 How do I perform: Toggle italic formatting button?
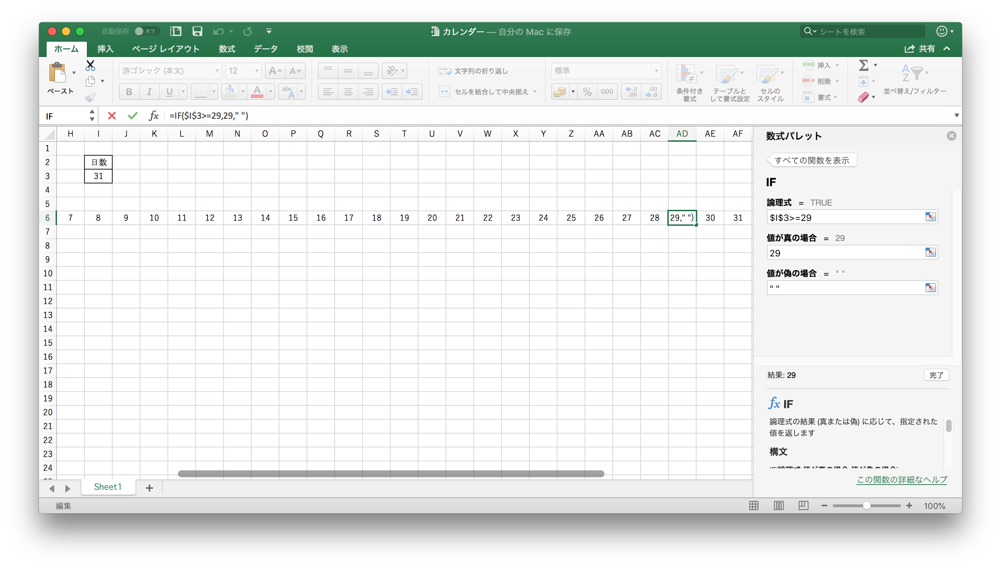(x=149, y=92)
